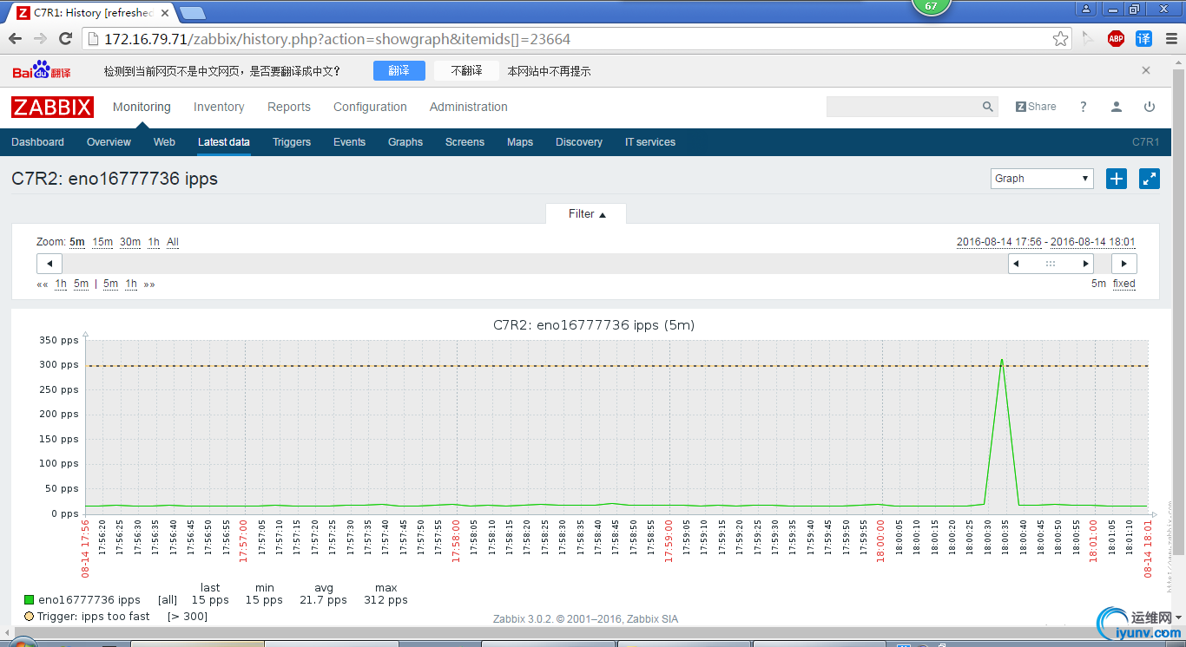Click the don't translate button

466,70
